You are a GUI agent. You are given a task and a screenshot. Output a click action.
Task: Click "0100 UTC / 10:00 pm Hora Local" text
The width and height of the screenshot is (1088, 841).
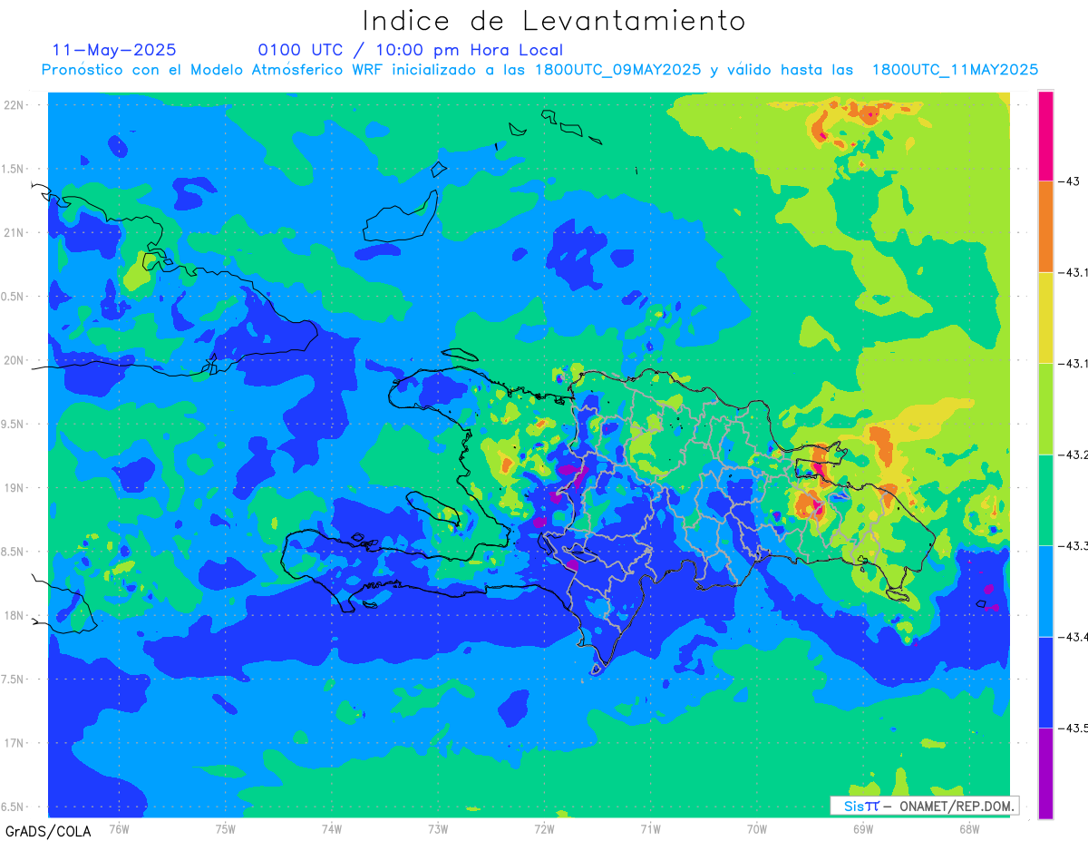[410, 50]
